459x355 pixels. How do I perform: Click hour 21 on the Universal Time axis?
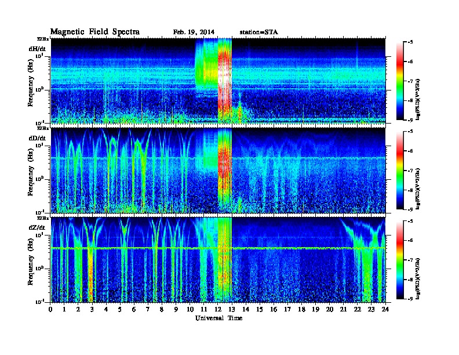343,310
